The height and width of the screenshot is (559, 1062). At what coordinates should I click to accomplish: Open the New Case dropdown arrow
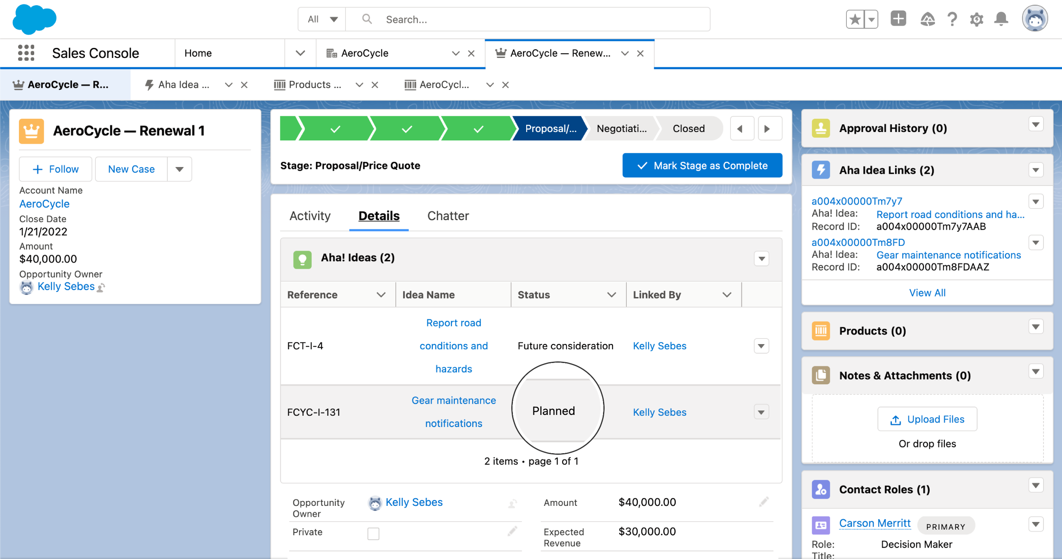tap(179, 169)
